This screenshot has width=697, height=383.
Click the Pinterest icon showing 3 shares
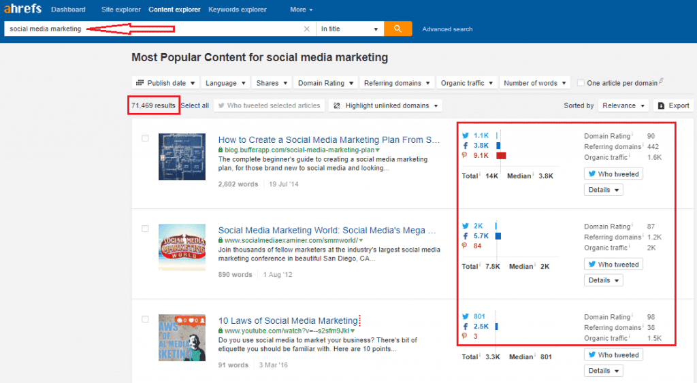pos(464,336)
